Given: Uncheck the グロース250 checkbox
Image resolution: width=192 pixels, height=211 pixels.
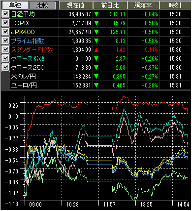Looking at the screenshot, I should (5, 67).
